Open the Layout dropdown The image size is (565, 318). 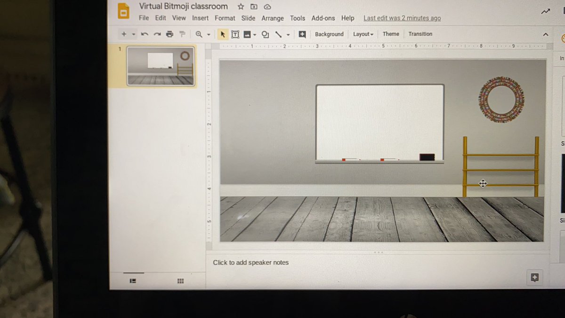(363, 34)
